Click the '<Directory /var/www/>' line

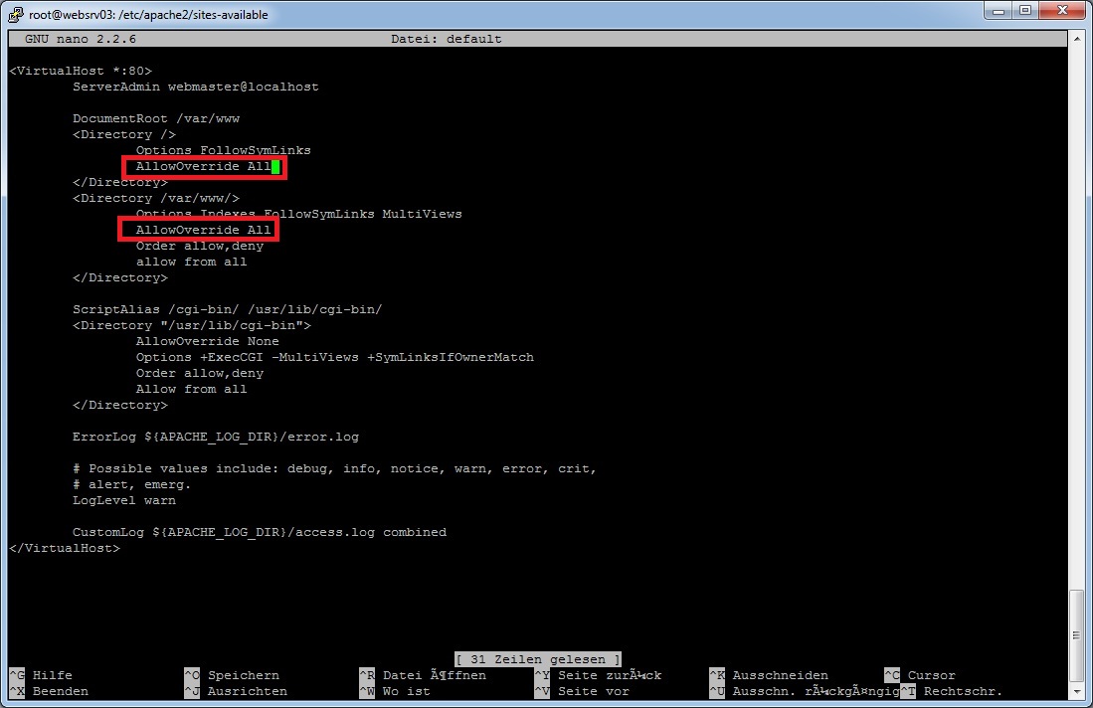coord(156,198)
